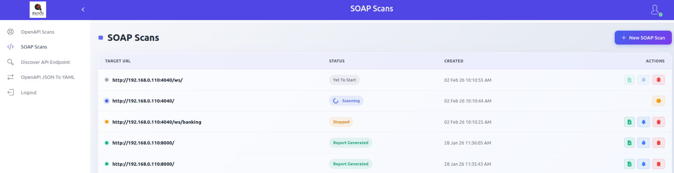Click the ACTIONS column header
Screen dimensions: 674x173
click(x=655, y=61)
